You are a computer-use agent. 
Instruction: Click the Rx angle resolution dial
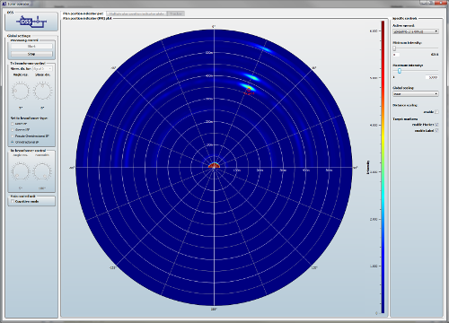[21, 171]
